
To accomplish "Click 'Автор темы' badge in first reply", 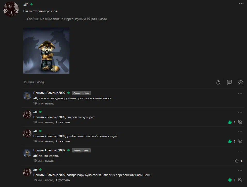I will [81, 93].
